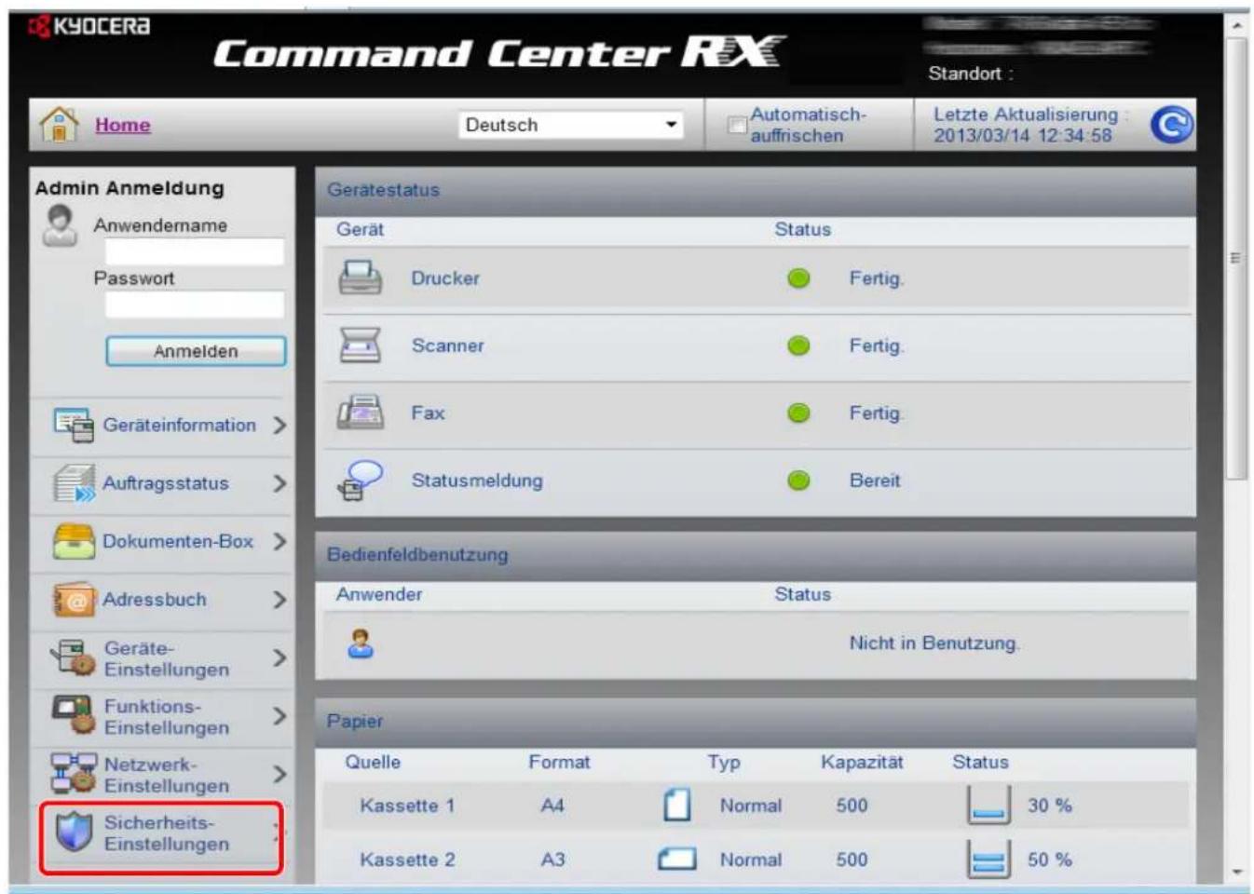Click the Papier section header
The height and width of the screenshot is (894, 1254).
point(756,722)
